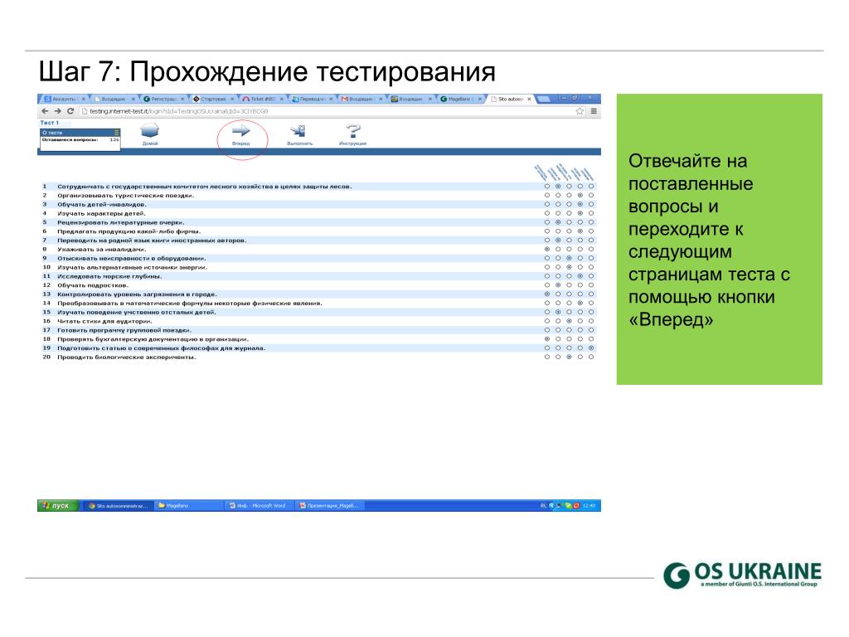The width and height of the screenshot is (849, 637).
Task: Click the 12:40 taskbar clock
Action: 589,505
